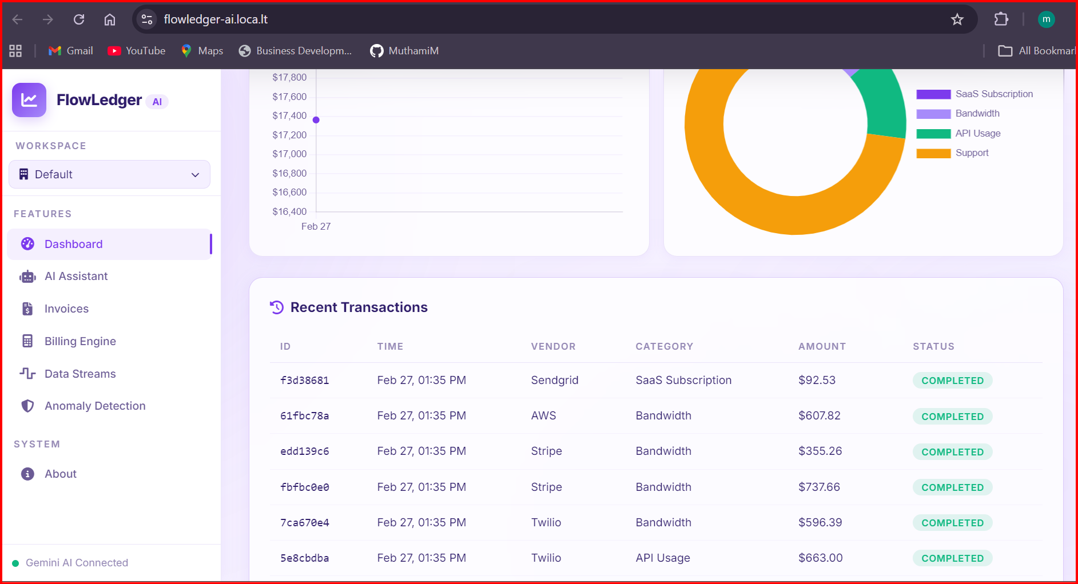Click the STATUS column header

coord(933,346)
